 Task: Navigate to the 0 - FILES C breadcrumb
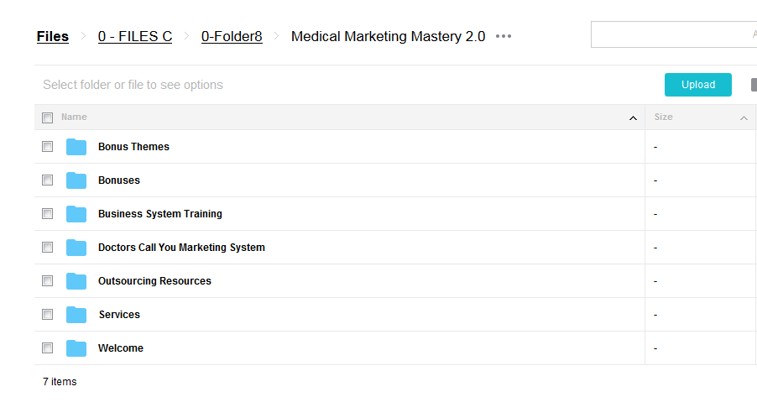tap(135, 36)
